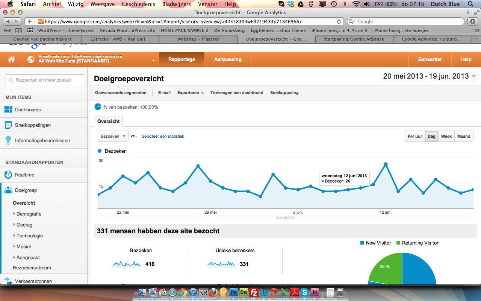This screenshot has height=301, width=481.
Task: Open the Snelkoppelingen sidebar icon
Action: [x=8, y=125]
